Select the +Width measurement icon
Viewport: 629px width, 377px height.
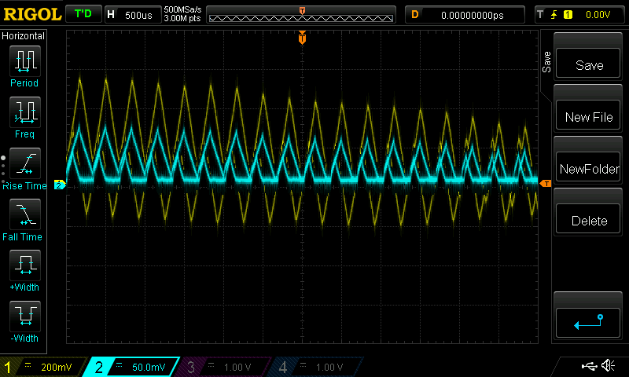pyautogui.click(x=24, y=265)
